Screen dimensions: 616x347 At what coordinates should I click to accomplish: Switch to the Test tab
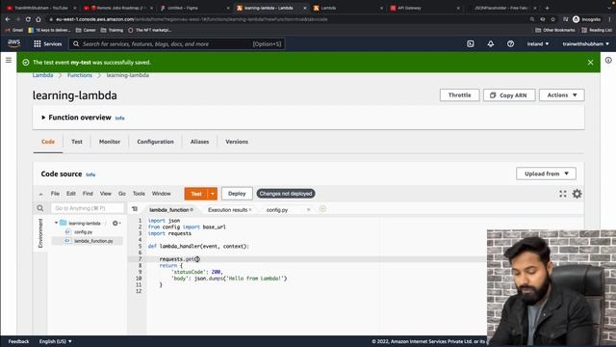tap(77, 142)
